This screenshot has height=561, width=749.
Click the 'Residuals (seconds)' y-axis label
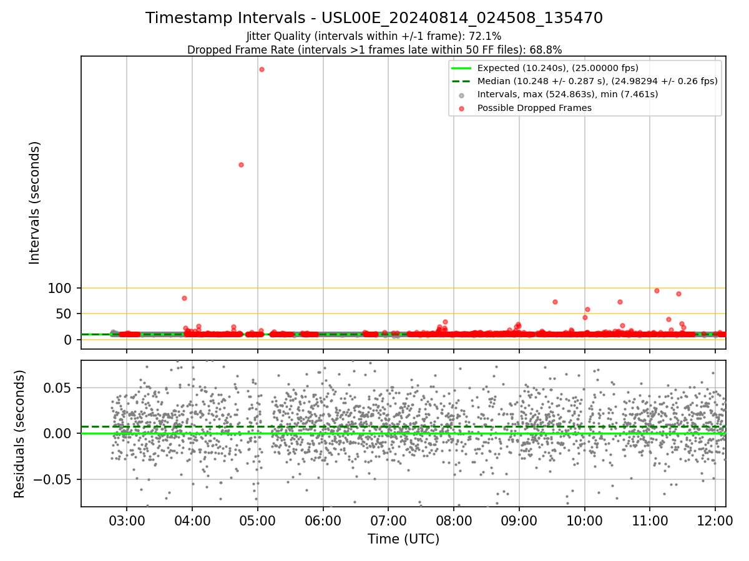20,434
